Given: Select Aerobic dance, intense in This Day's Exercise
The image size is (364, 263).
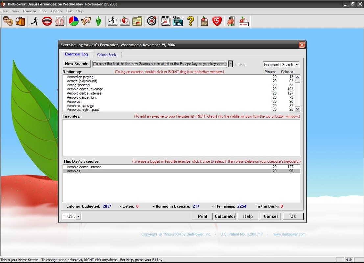Looking at the screenshot, I should point(182,167).
